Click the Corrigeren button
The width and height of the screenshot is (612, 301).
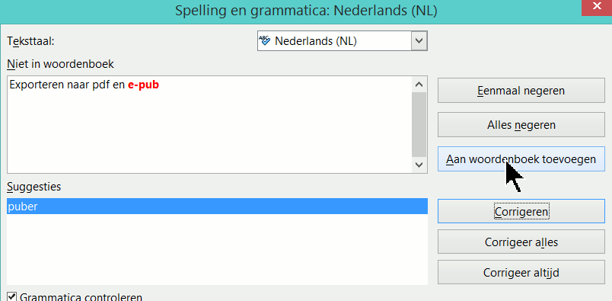521,211
